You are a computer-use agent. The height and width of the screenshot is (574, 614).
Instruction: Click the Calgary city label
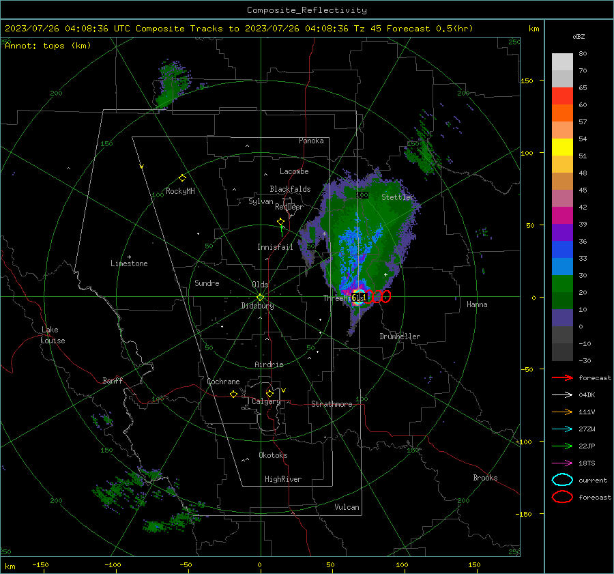[266, 401]
